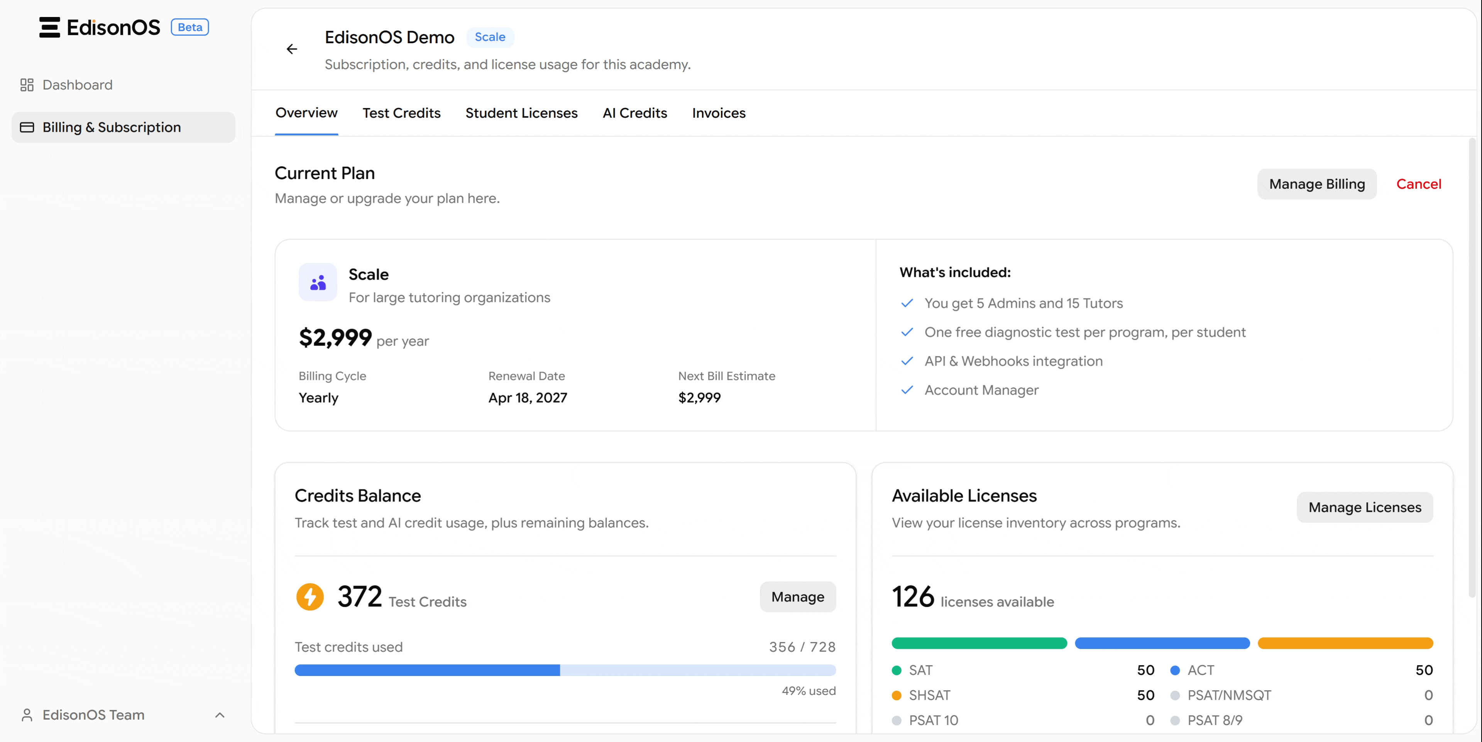Open Dashboard from the sidebar icon
This screenshot has height=742, width=1482.
[x=27, y=85]
